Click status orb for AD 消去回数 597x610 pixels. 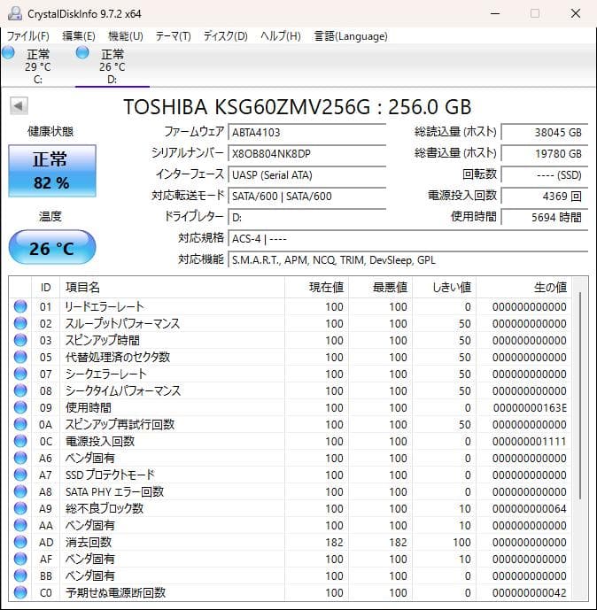(20, 542)
